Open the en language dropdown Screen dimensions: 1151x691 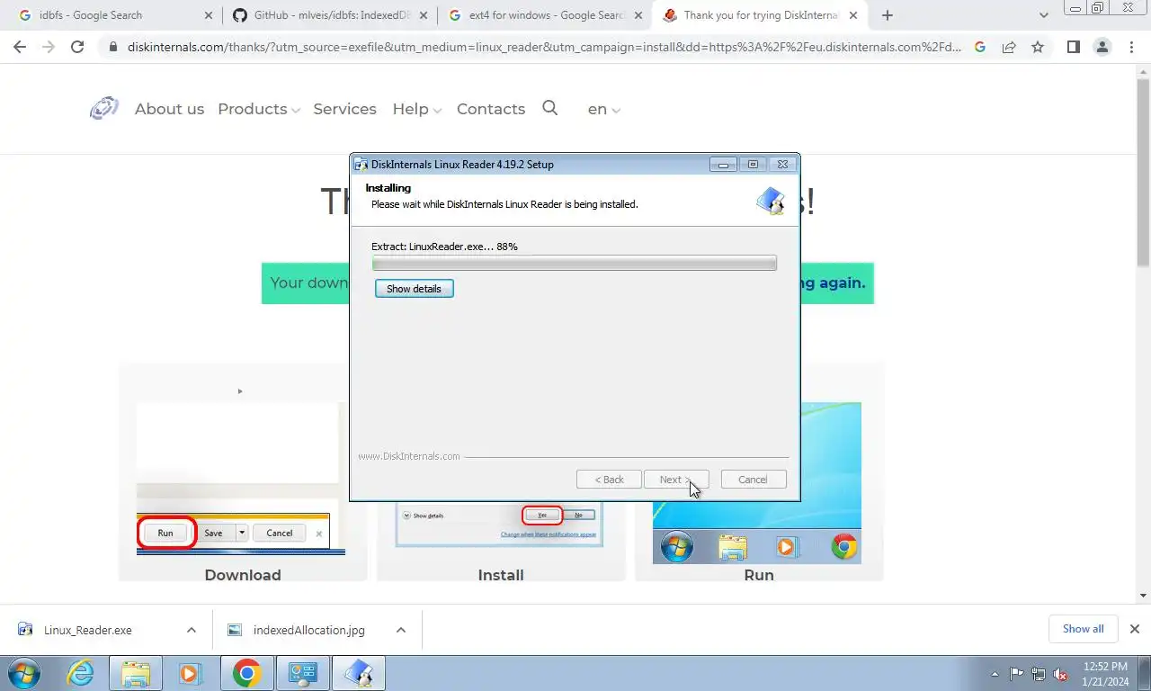click(x=604, y=109)
